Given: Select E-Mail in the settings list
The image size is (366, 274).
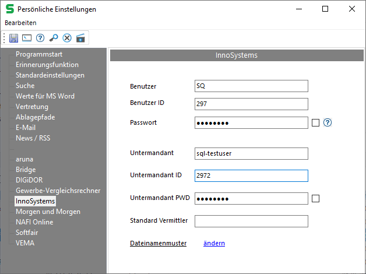Looking at the screenshot, I should point(26,128).
